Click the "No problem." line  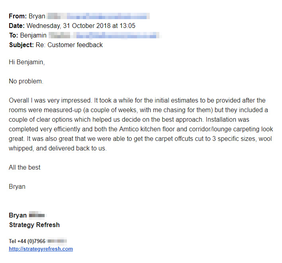[x=26, y=81]
